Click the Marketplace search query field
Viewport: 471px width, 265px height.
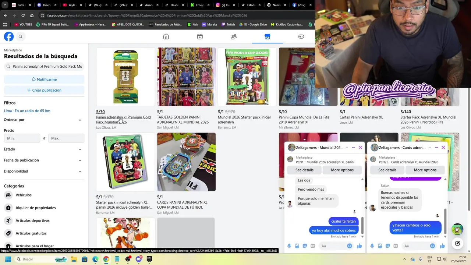click(44, 67)
